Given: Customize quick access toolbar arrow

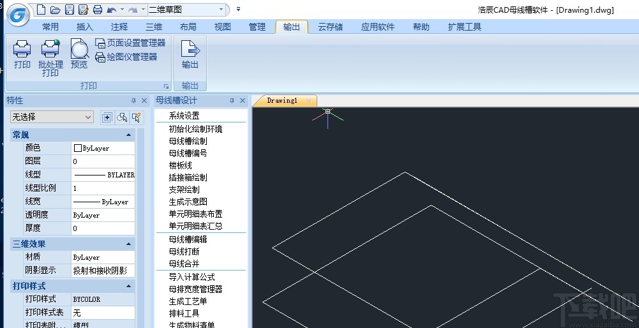Looking at the screenshot, I should pyautogui.click(x=238, y=9).
